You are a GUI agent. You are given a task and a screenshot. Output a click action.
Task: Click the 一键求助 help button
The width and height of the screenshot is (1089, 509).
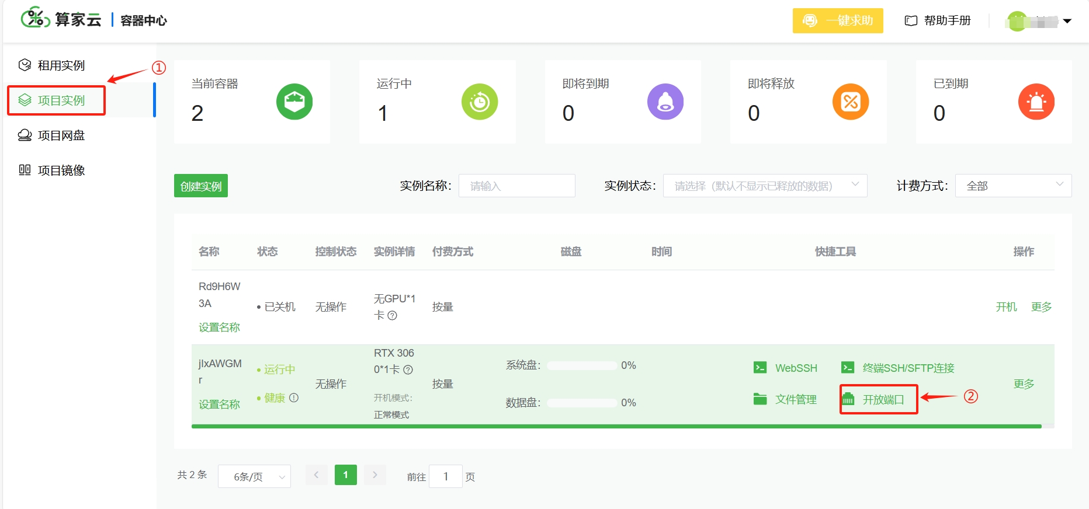point(838,20)
